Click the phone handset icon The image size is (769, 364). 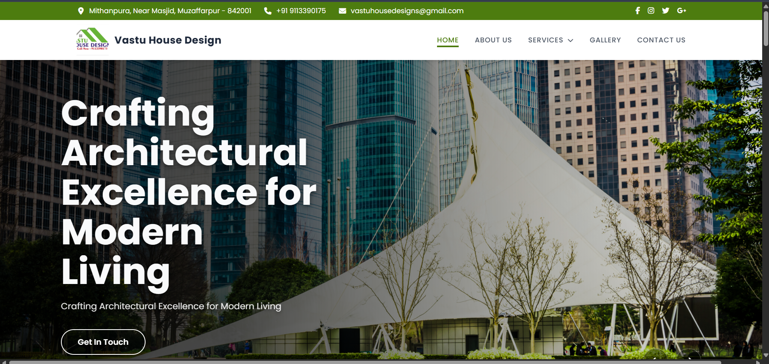click(268, 11)
